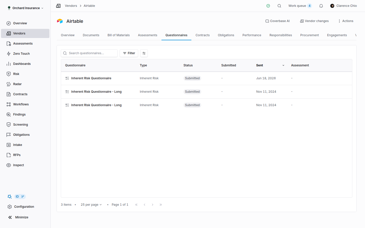The height and width of the screenshot is (228, 365).
Task: Open the Inspect section
Action: coord(25,165)
